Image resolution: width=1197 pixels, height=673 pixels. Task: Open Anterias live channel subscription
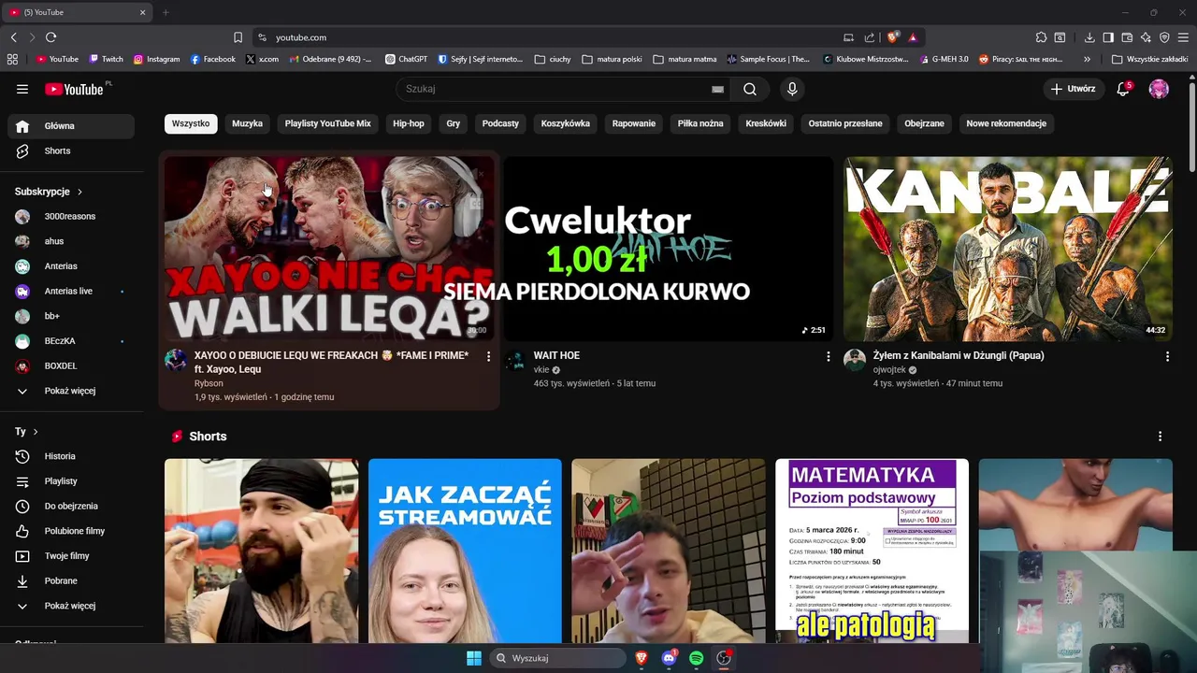(73, 291)
